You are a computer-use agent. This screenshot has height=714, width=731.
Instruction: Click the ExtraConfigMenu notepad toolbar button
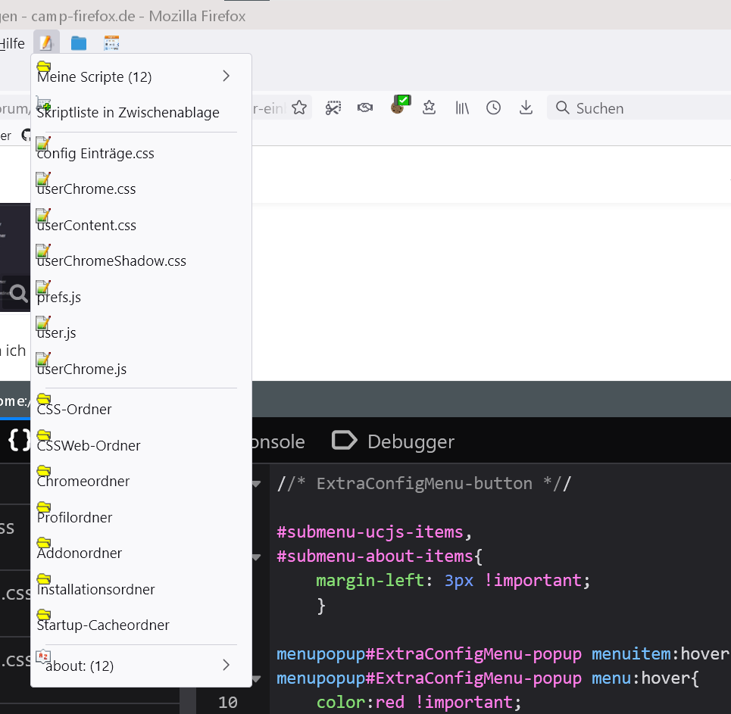point(46,43)
